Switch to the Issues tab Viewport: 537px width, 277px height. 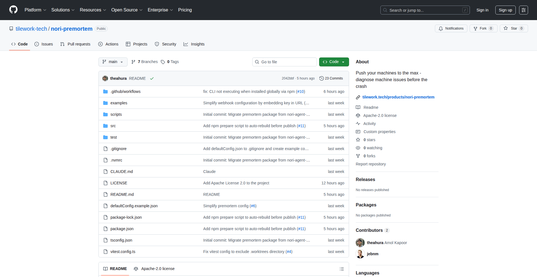44,44
